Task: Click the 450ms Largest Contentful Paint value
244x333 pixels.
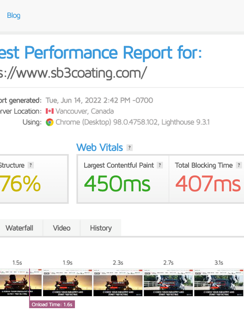Action: [x=117, y=183]
